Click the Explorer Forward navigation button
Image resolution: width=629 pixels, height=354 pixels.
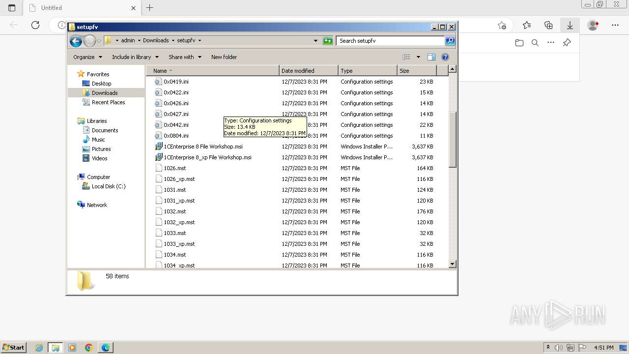(x=89, y=41)
